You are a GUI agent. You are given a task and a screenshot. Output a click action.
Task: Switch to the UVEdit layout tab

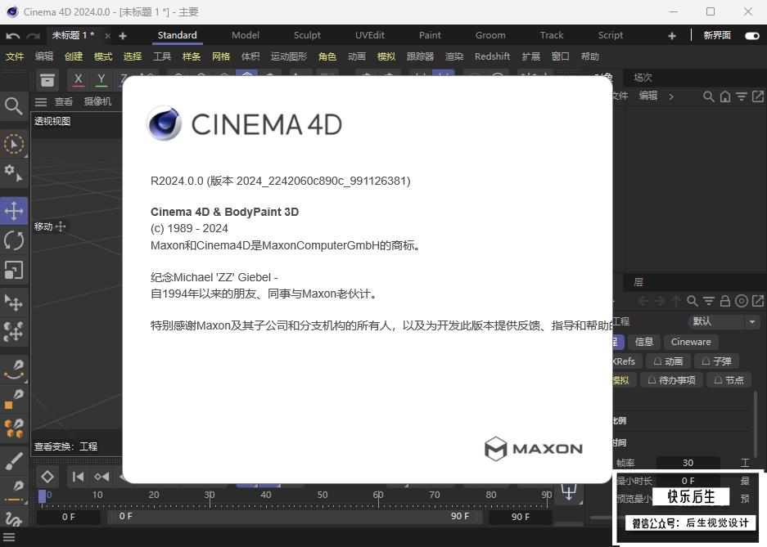pos(370,35)
